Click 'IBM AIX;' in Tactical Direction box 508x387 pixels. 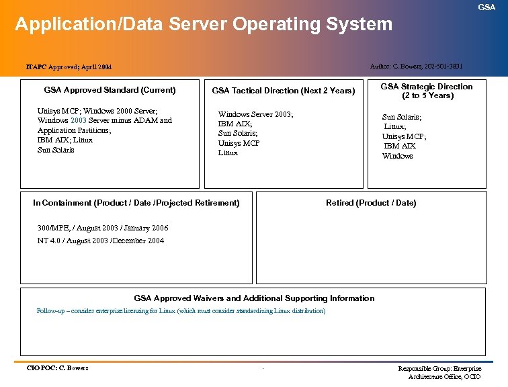point(235,124)
